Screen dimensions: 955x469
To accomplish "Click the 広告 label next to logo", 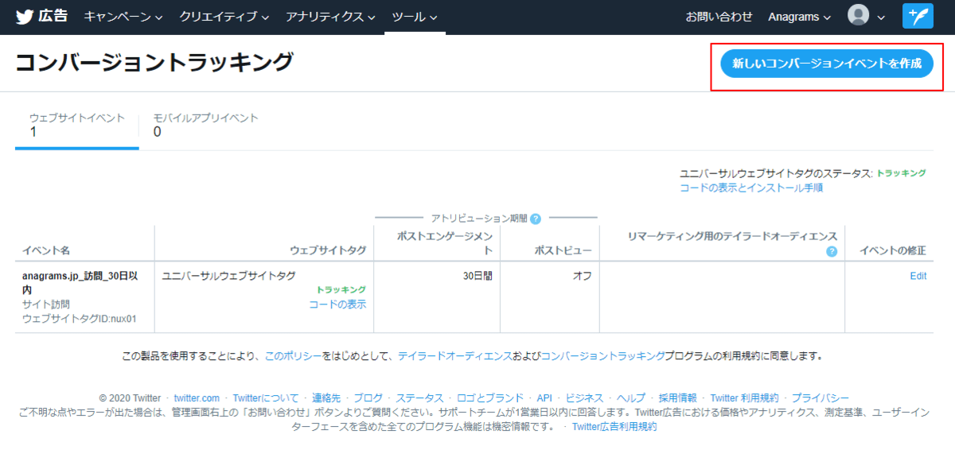I will [x=53, y=16].
